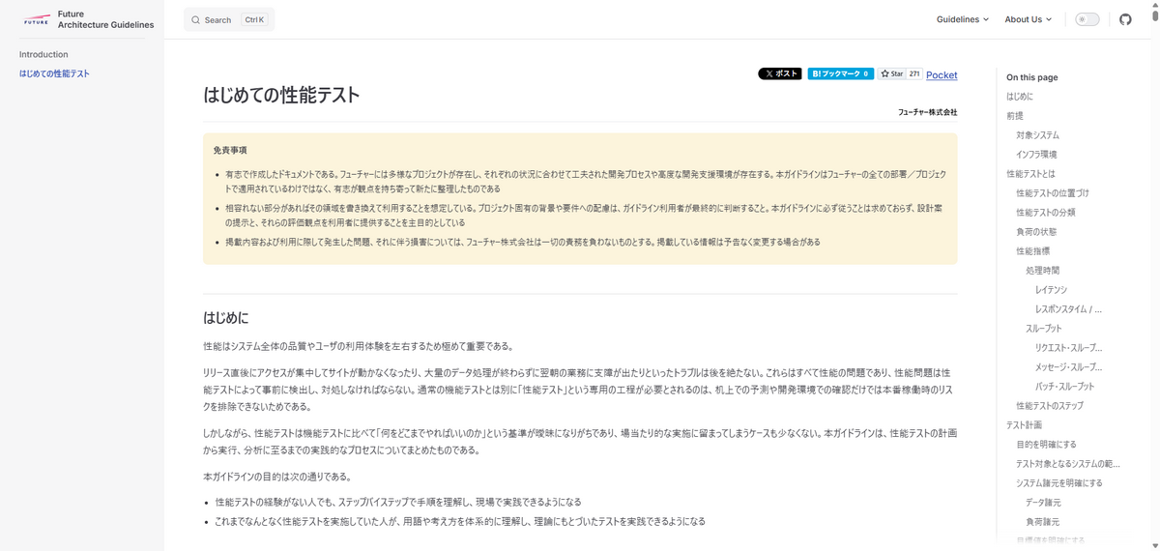Go to 負荷諸元 section link
The height and width of the screenshot is (551, 1160).
1043,522
